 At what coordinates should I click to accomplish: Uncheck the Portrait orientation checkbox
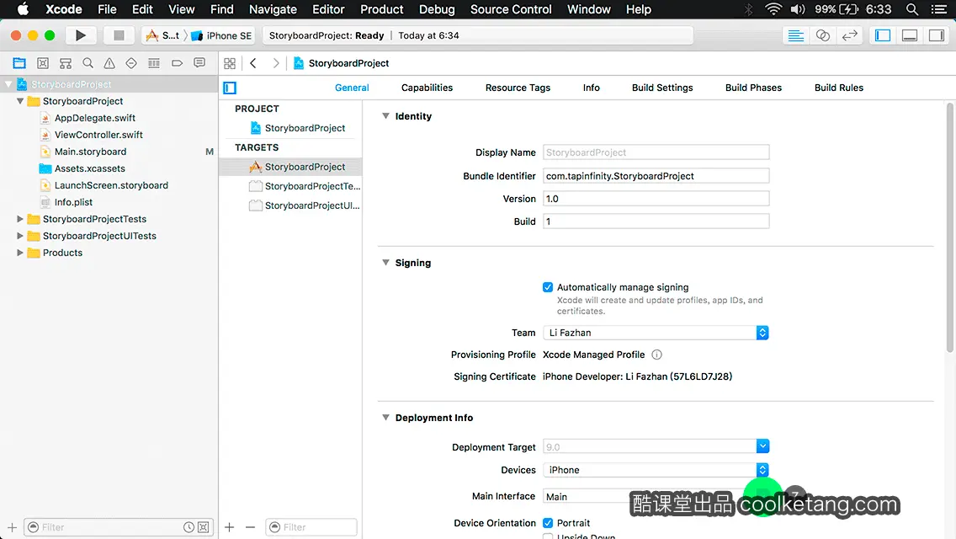pyautogui.click(x=548, y=522)
